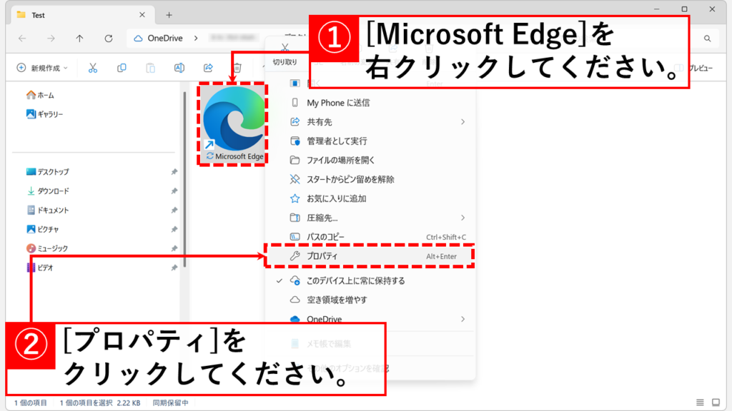Choose ファイルの場所を開く in context menu
This screenshot has width=732, height=411.
pos(371,160)
